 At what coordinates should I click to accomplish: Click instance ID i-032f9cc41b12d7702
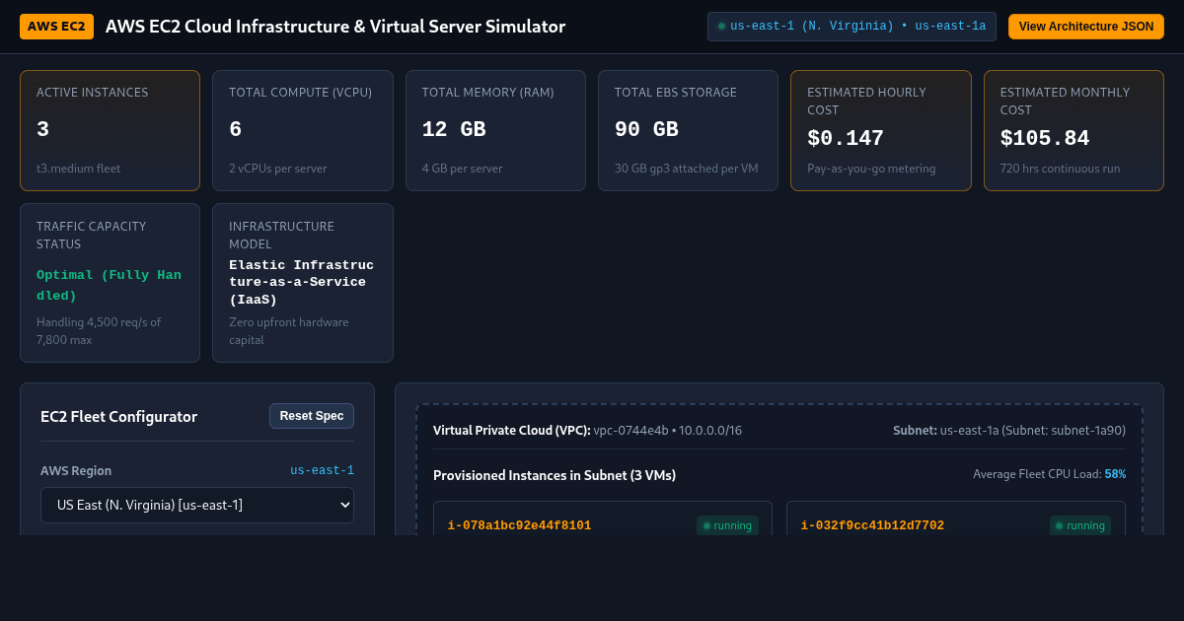(x=872, y=525)
